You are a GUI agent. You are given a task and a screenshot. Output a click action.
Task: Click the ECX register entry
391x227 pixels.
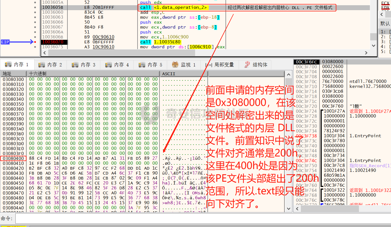pyautogui.click(x=385, y=2)
